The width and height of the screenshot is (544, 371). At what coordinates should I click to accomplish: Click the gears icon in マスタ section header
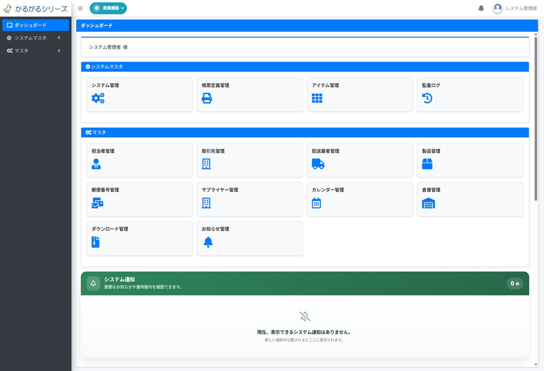tap(88, 132)
